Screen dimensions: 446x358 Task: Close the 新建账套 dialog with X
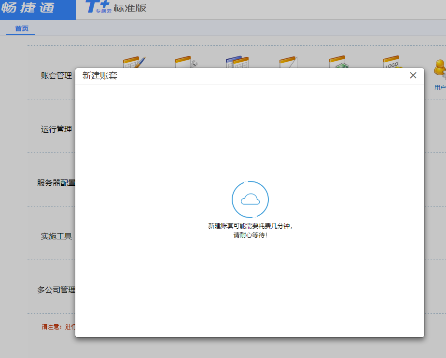413,75
